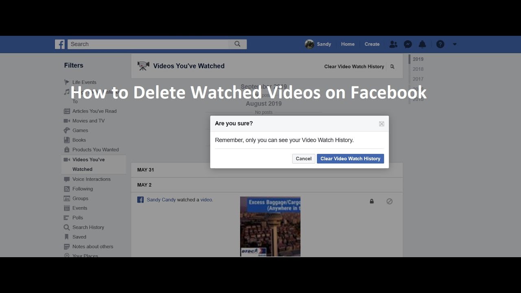Click the Polls icon
This screenshot has height=293, width=521.
click(67, 218)
